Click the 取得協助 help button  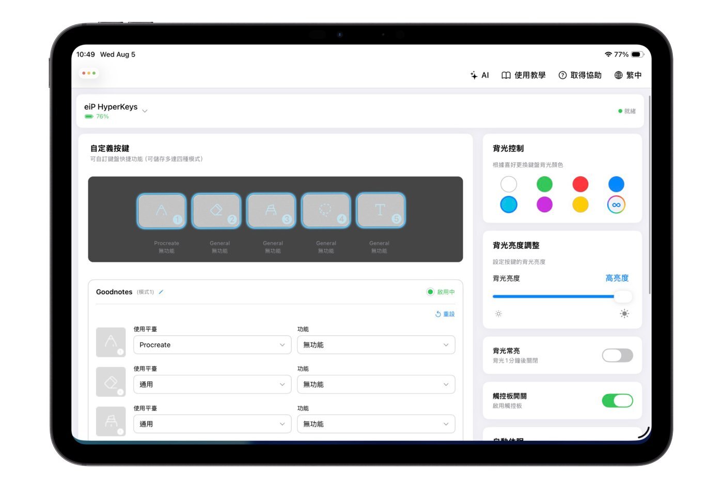pyautogui.click(x=580, y=75)
